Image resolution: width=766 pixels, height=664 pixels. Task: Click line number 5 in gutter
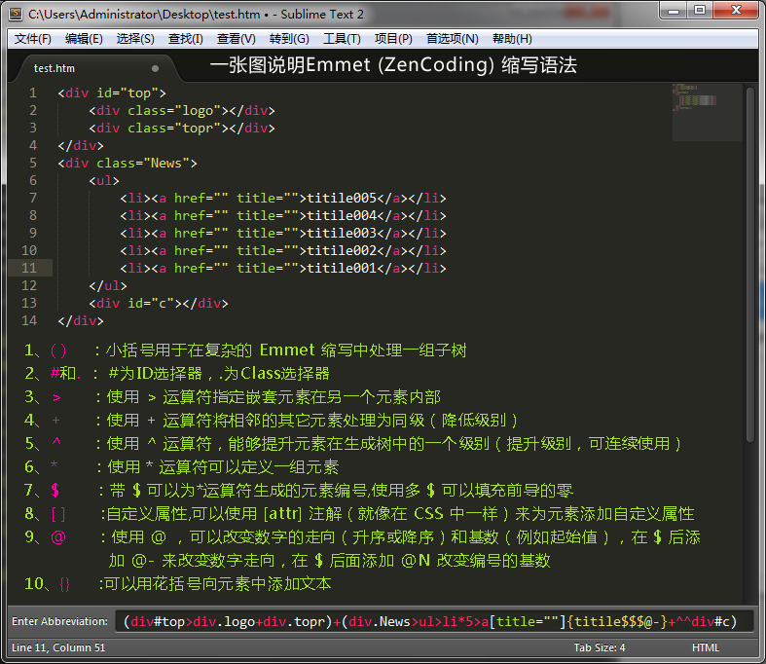point(33,163)
